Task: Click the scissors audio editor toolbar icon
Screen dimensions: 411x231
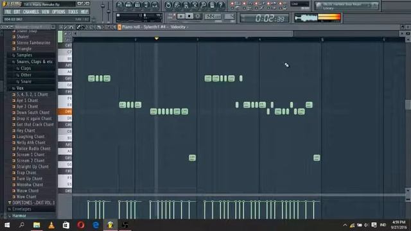Action: pyautogui.click(x=195, y=5)
